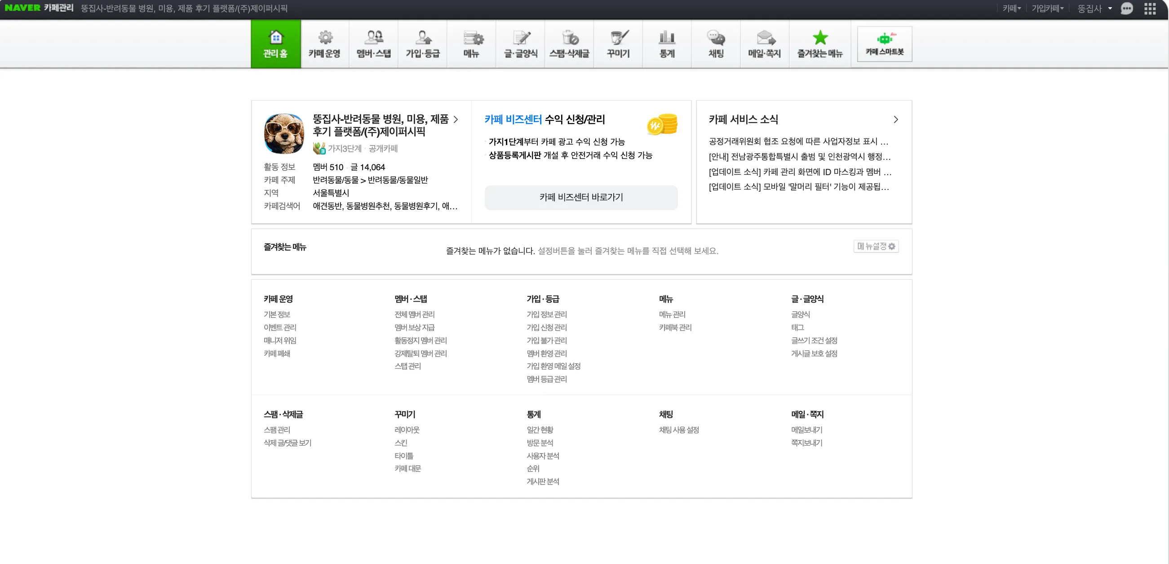Click the gold coins Biz Center icon
This screenshot has width=1169, height=564.
(x=662, y=124)
